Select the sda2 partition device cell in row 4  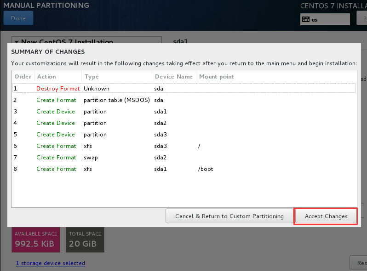(x=161, y=123)
